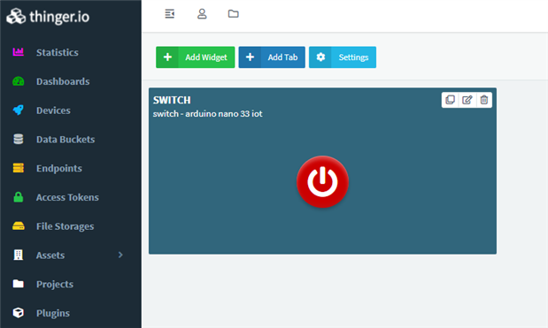Open the user account icon
This screenshot has width=548, height=328.
(x=202, y=14)
